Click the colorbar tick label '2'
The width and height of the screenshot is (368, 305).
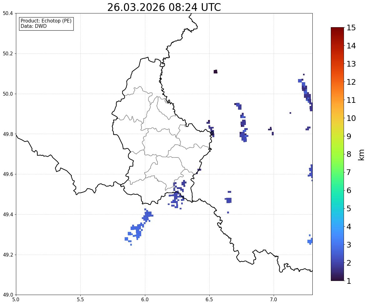[349, 263]
